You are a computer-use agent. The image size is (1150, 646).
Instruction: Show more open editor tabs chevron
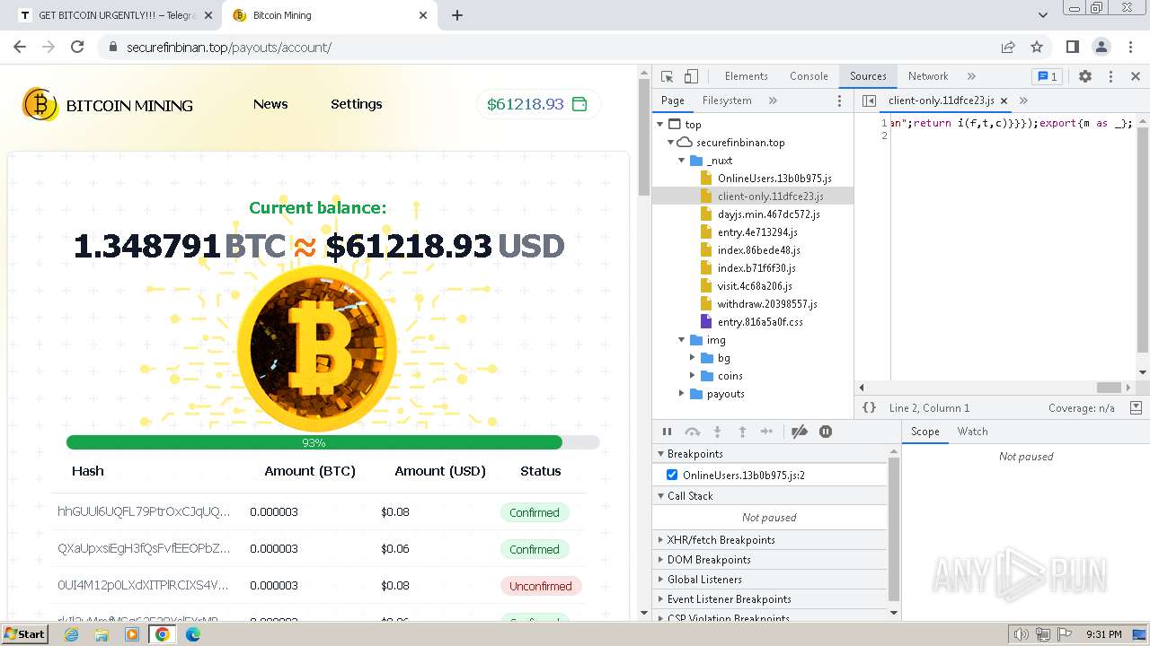[x=1023, y=100]
